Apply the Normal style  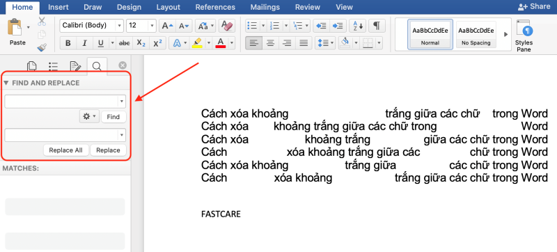(x=430, y=34)
